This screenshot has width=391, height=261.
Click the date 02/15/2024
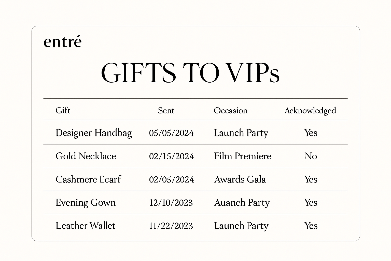point(171,156)
